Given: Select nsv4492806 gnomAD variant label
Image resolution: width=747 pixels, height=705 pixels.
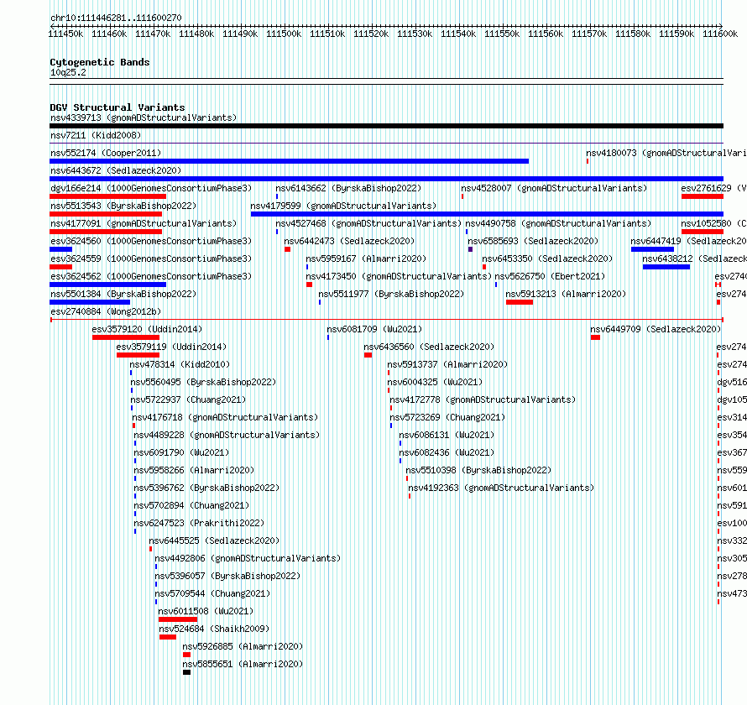Looking at the screenshot, I should 248,558.
